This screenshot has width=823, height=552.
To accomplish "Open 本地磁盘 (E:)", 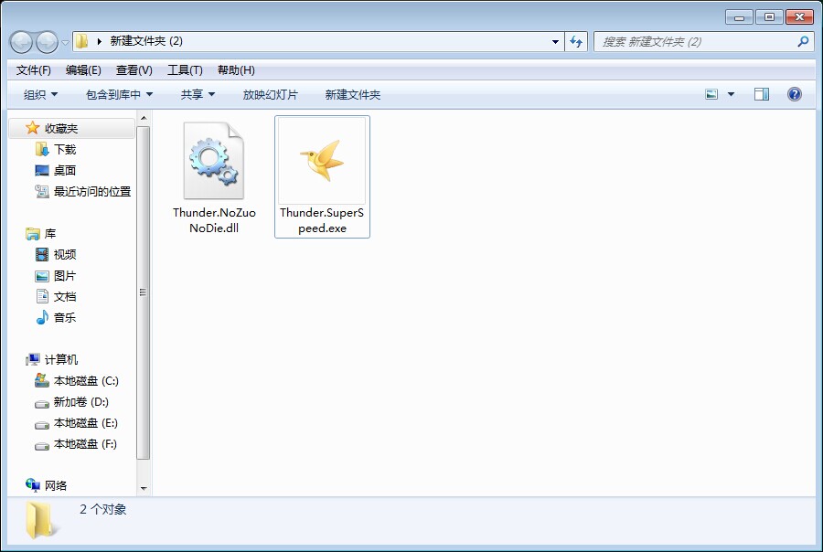I will [x=86, y=423].
